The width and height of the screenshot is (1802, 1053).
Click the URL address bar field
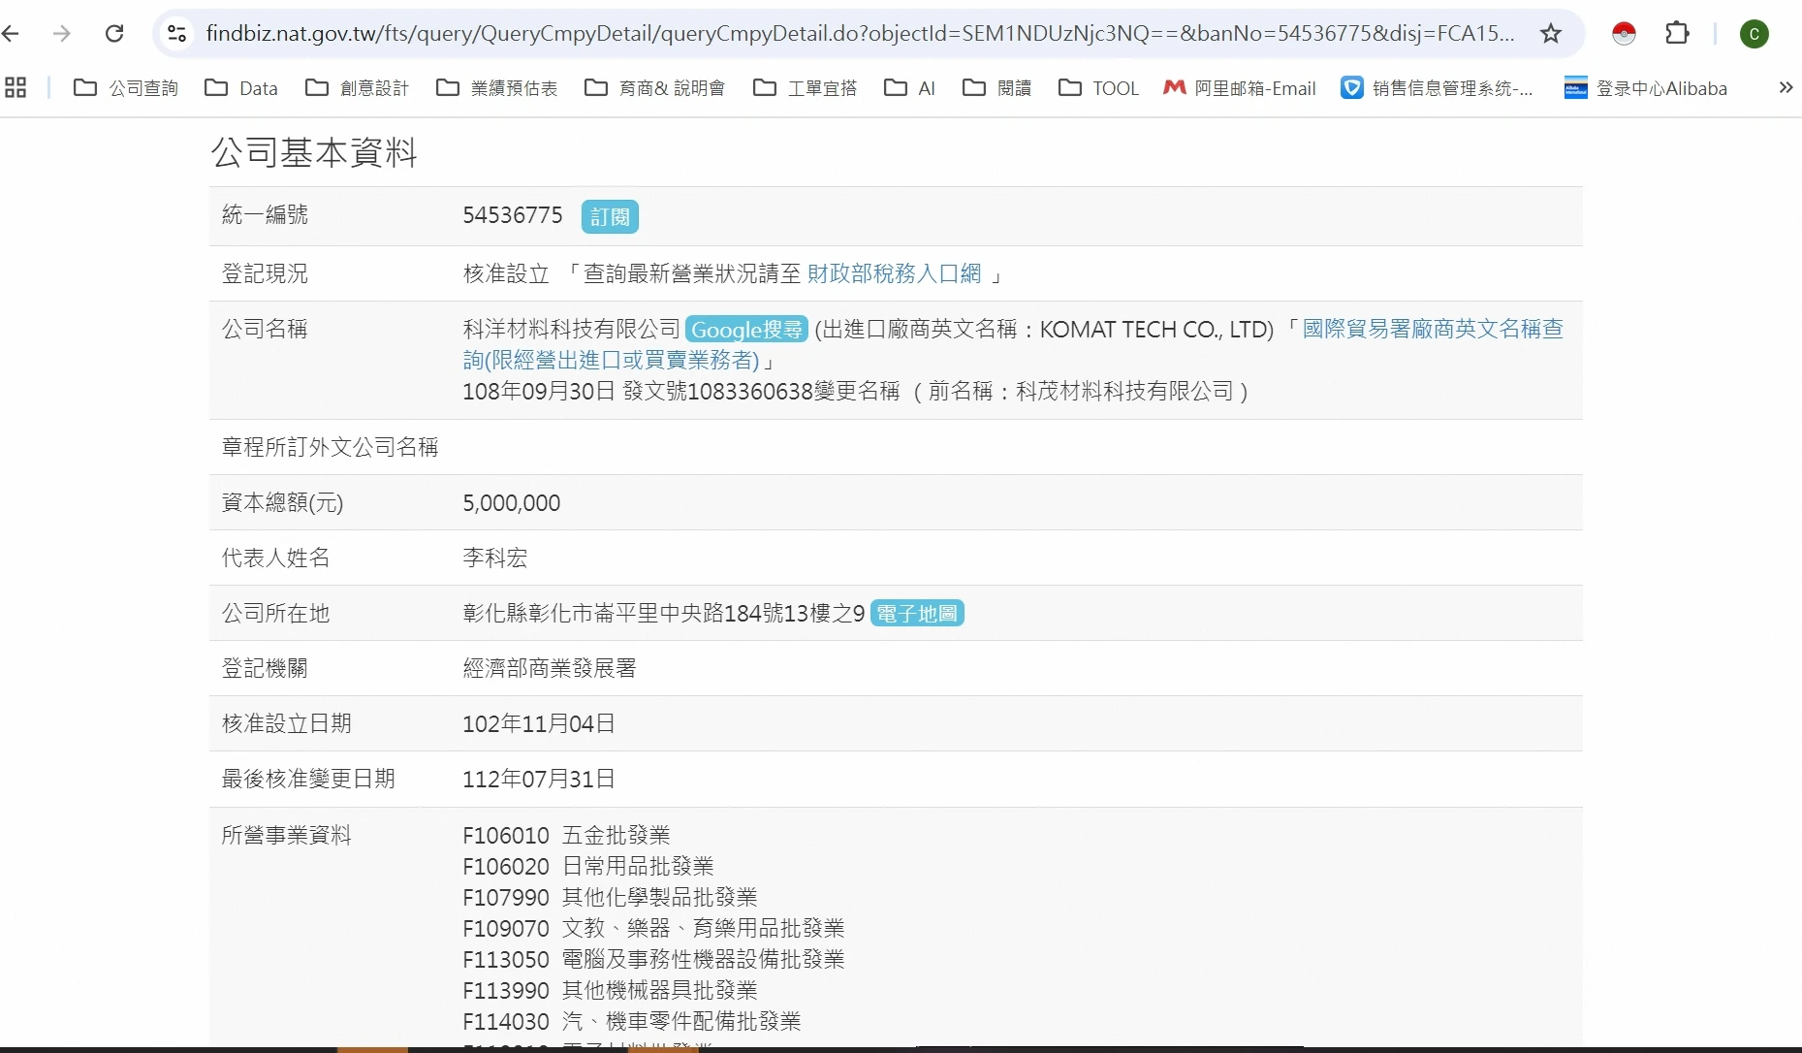point(853,34)
